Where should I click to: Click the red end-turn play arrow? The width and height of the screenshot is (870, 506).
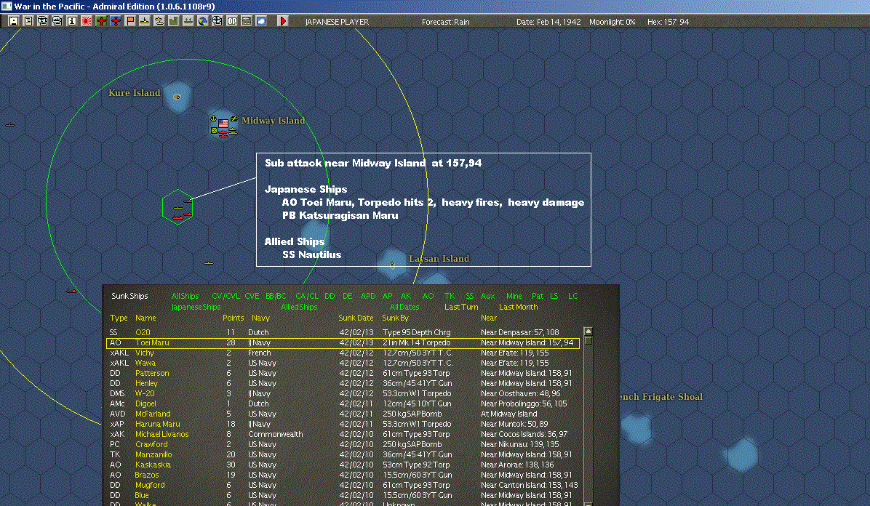point(283,21)
